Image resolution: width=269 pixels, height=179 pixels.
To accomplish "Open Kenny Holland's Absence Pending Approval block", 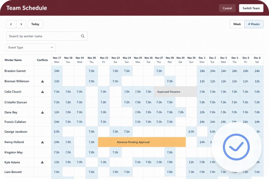I will pyautogui.click(x=142, y=142).
